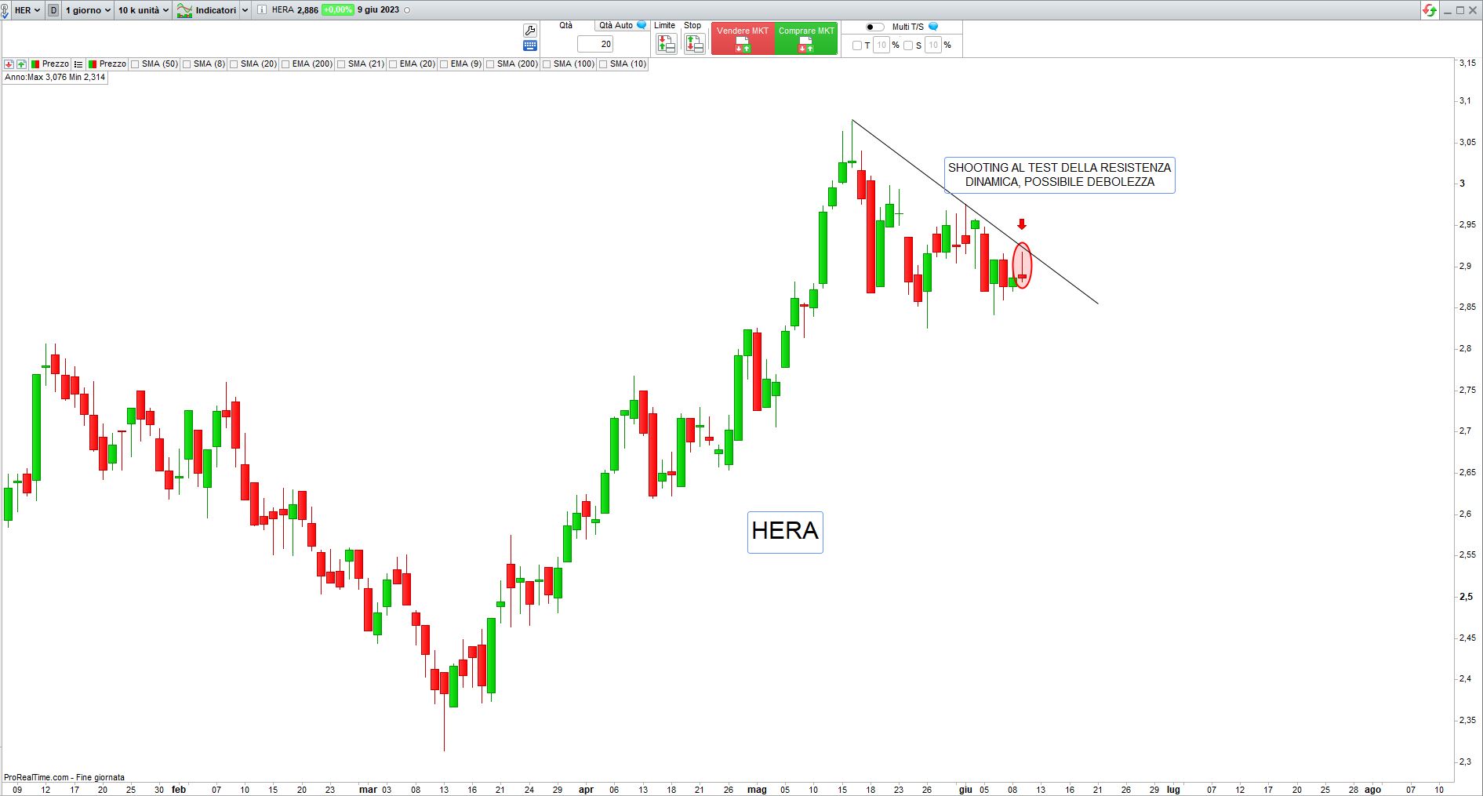Enable the EMA (200) indicator checkbox
The width and height of the screenshot is (1483, 796).
[285, 64]
